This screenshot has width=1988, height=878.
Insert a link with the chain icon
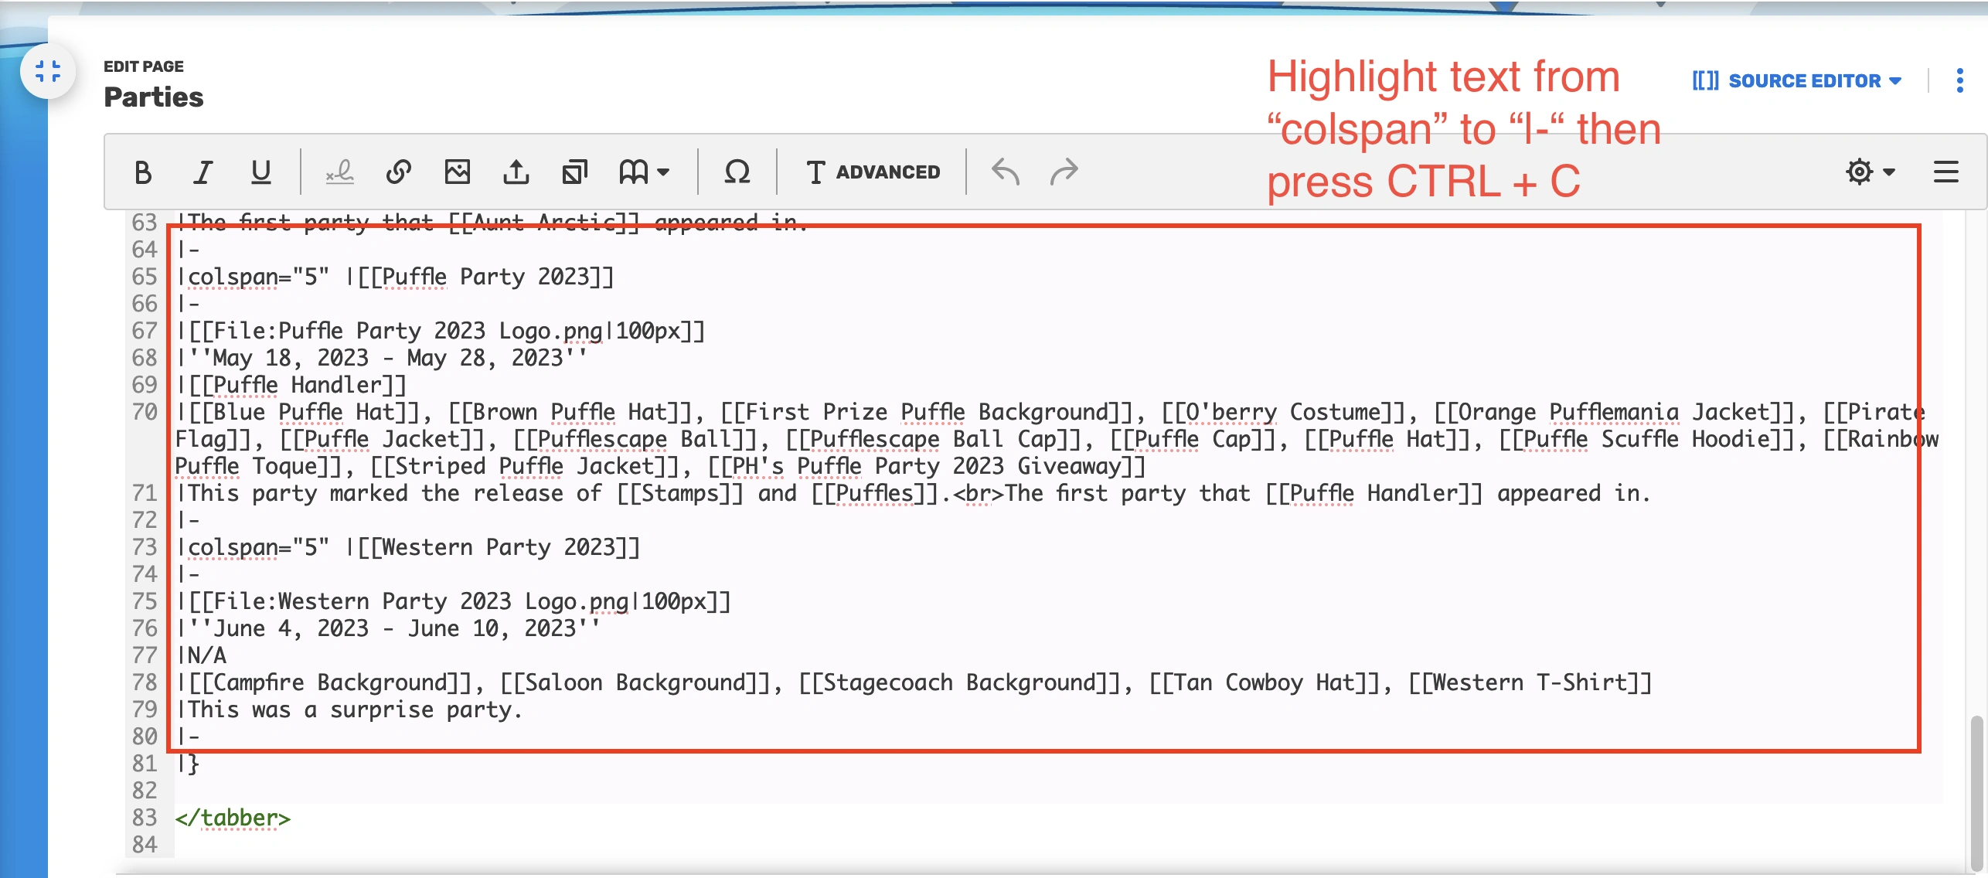398,172
